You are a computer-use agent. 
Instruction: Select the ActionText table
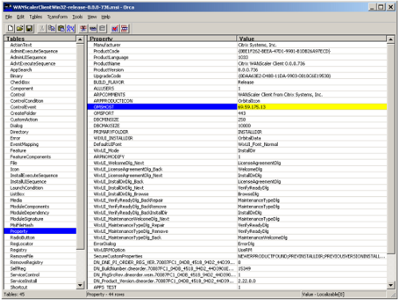21,45
